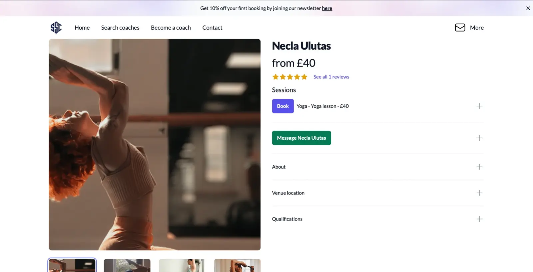Screen dimensions: 533x272
Task: Open Become a coach page
Action: point(171,28)
